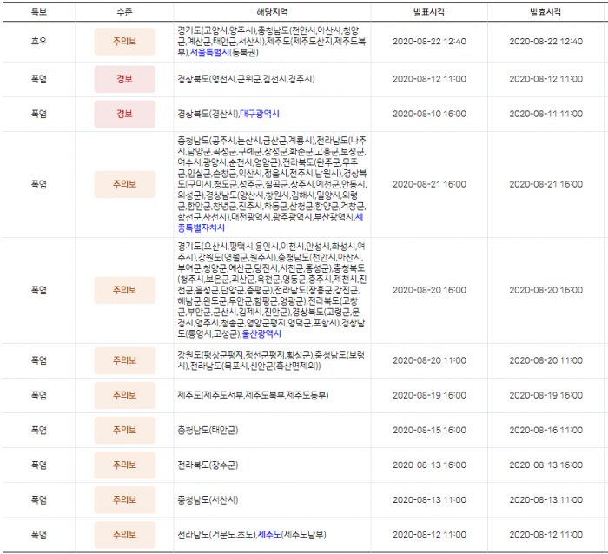Screen dimensions: 608x554
Task: Click the 경보 badge for 영천시 row
Action: (124, 79)
